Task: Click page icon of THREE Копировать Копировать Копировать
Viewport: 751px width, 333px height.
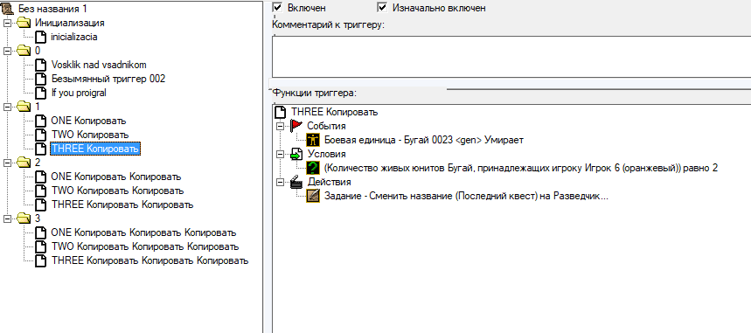Action: click(42, 261)
